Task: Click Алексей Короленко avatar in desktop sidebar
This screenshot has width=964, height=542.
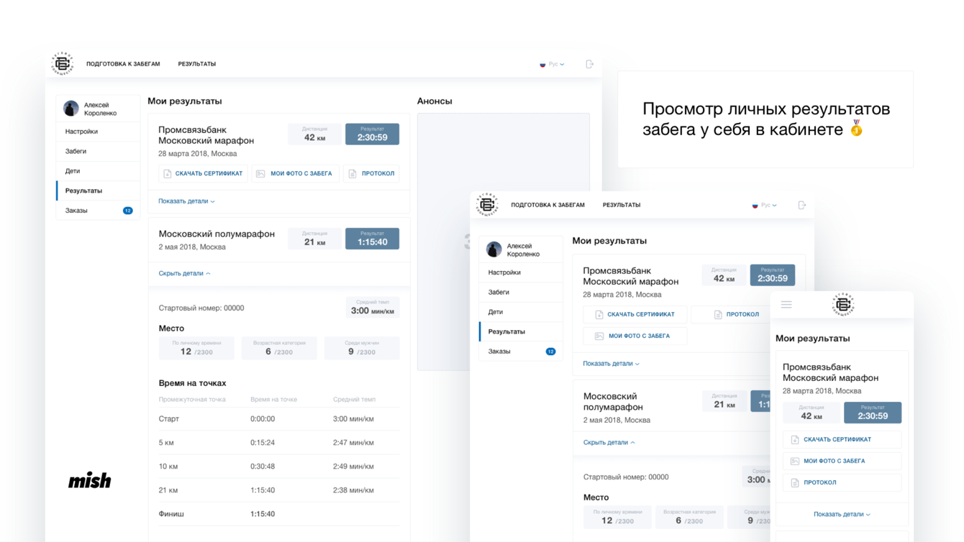Action: tap(71, 109)
